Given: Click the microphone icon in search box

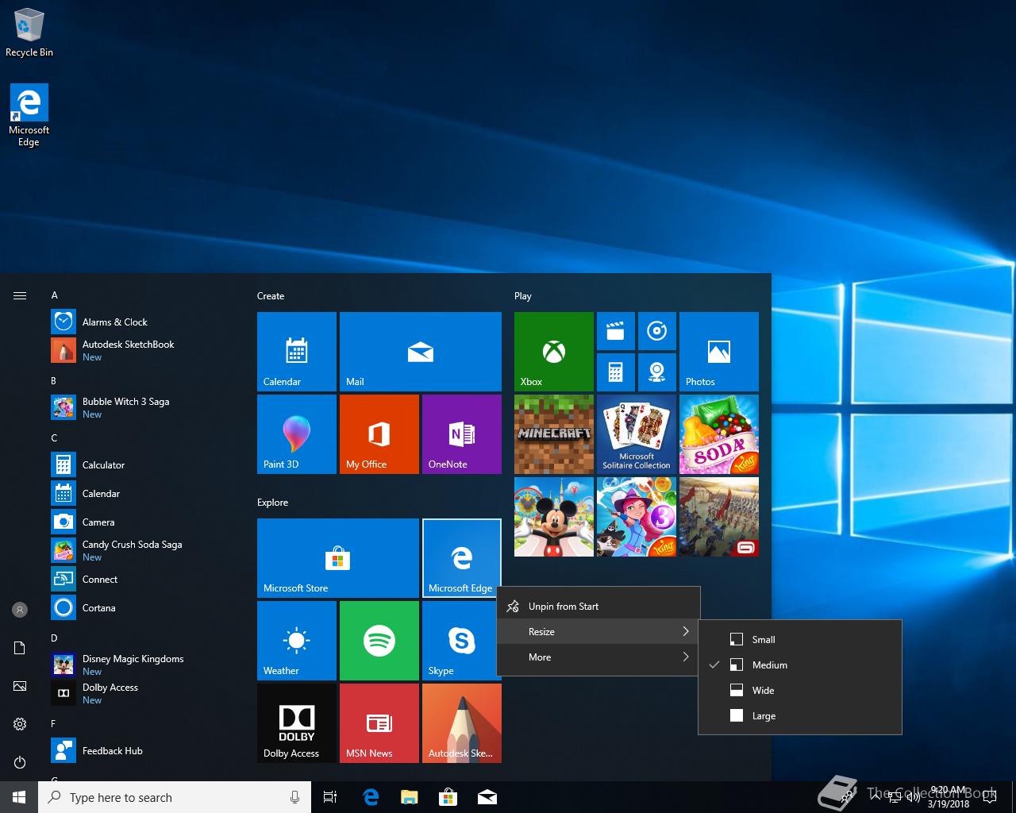Looking at the screenshot, I should point(294,797).
